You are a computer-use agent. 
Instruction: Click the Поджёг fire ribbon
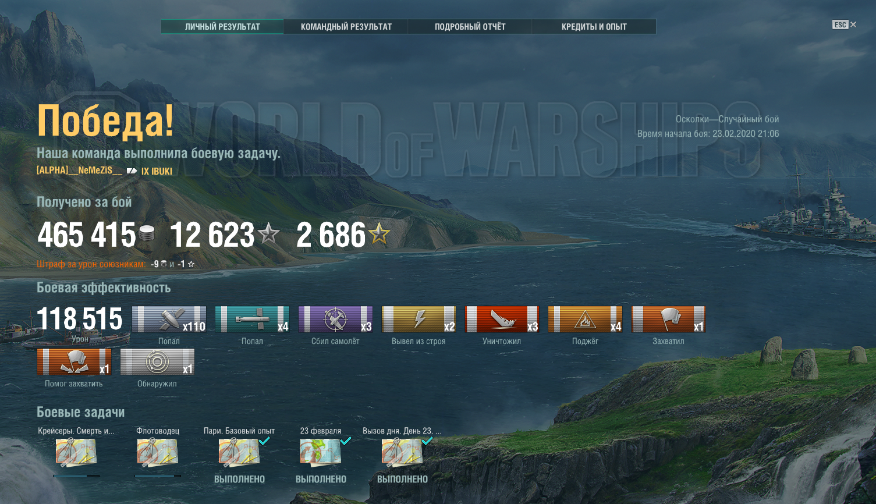(585, 320)
